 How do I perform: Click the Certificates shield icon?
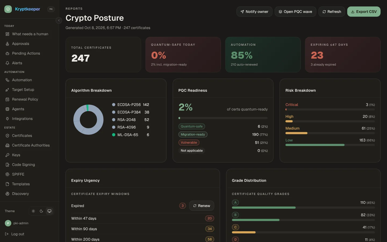[7, 136]
